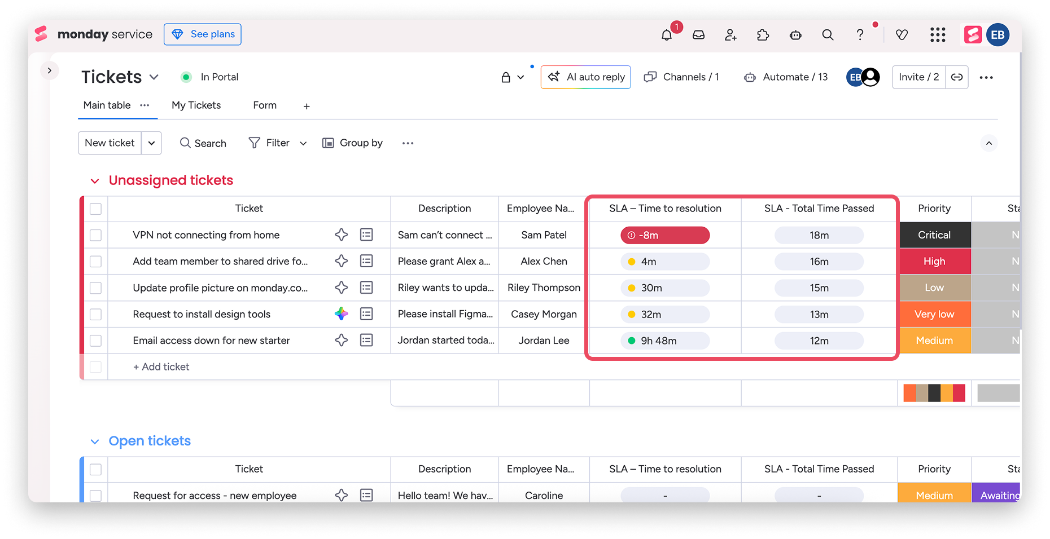This screenshot has width=1050, height=539.
Task: Check the Request for access ticket checkbox
Action: pos(96,496)
